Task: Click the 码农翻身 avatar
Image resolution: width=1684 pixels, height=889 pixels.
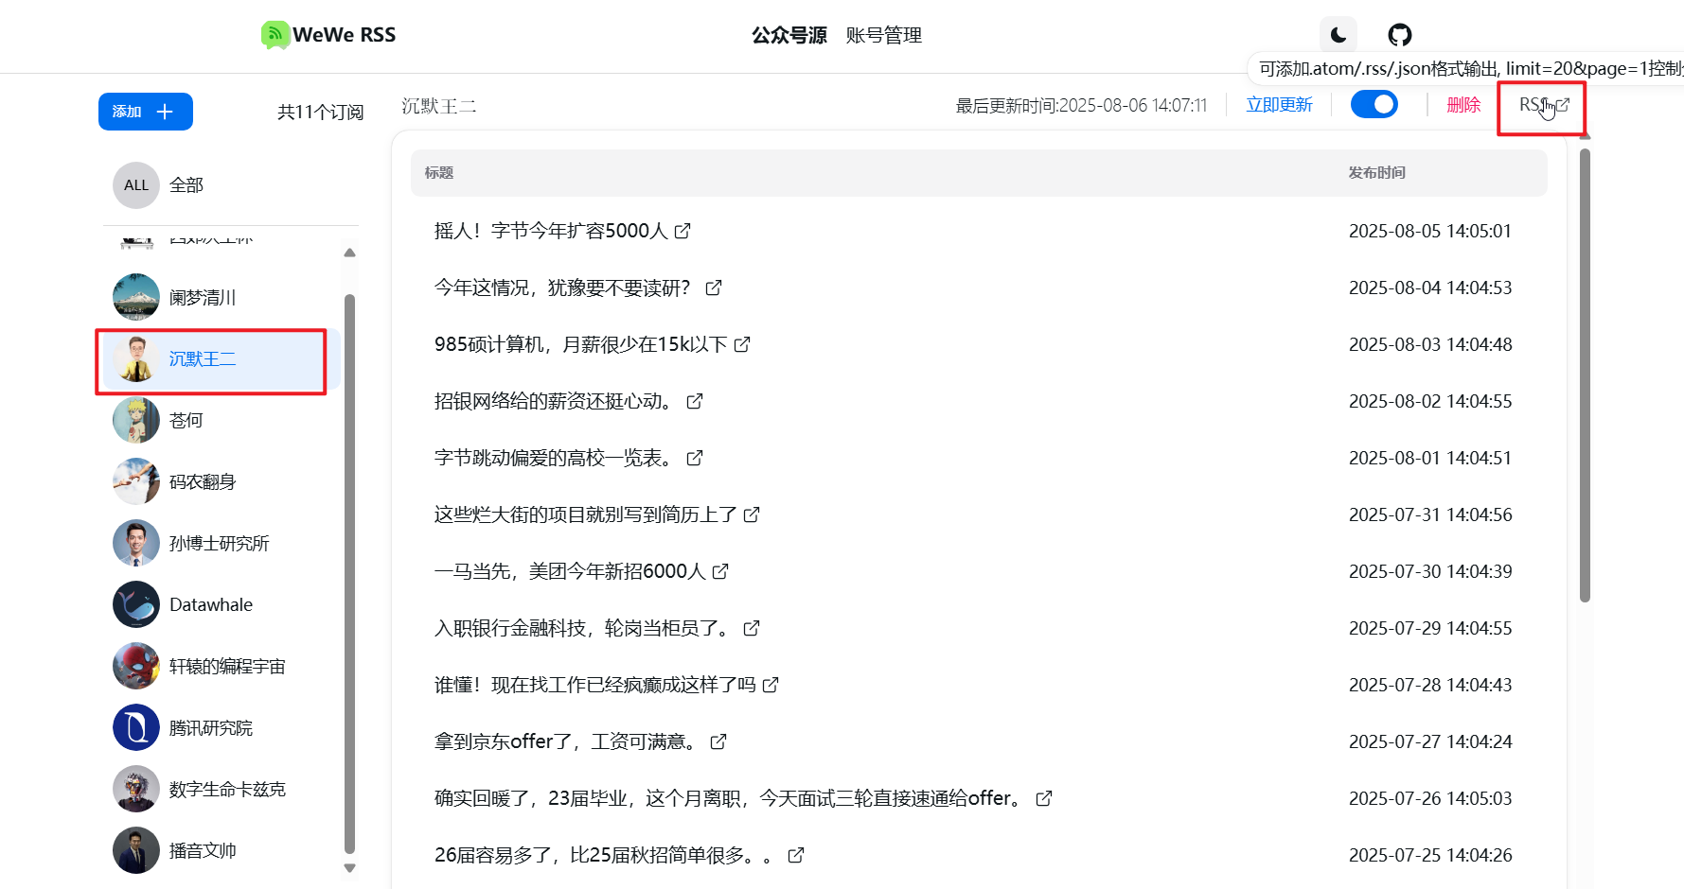Action: [x=136, y=481]
